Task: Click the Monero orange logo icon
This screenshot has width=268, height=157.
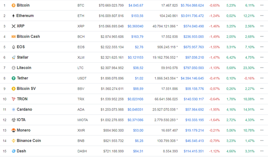Action: (x=13, y=130)
